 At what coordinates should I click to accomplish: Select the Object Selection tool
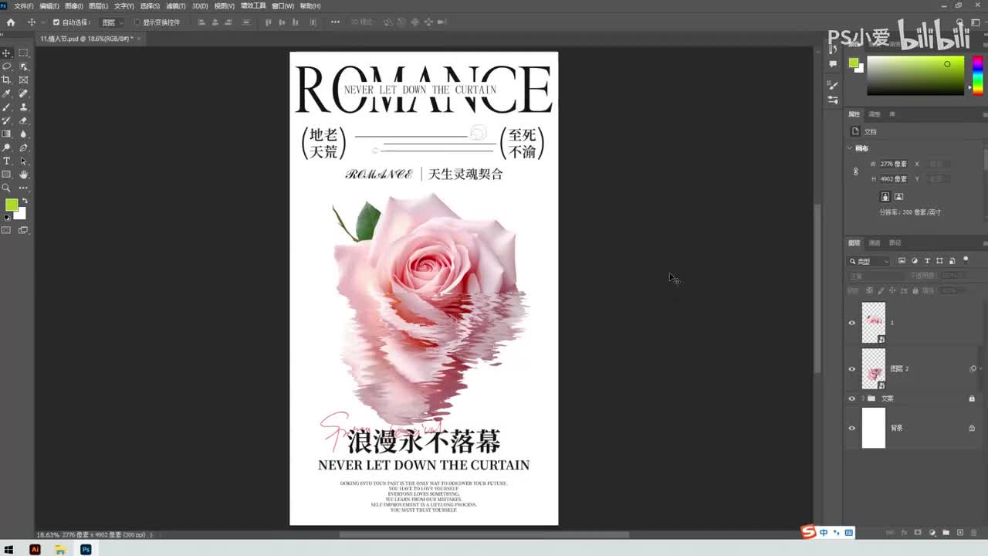pyautogui.click(x=23, y=66)
